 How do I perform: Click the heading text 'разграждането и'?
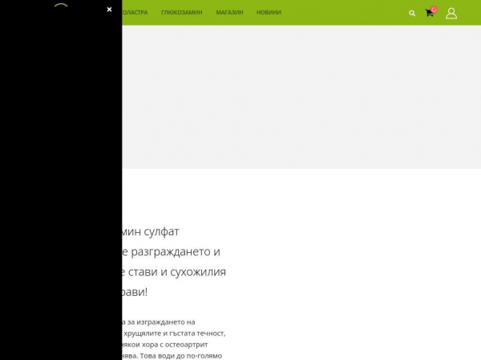click(x=176, y=252)
